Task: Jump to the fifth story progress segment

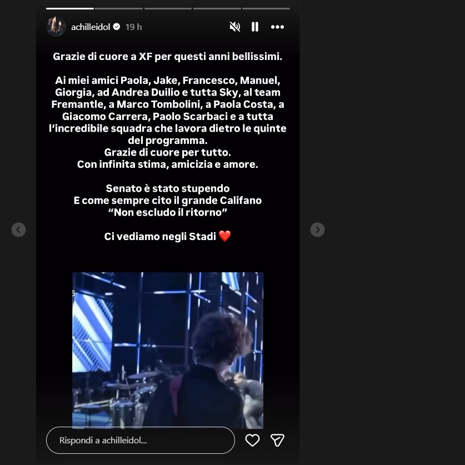Action: click(x=266, y=8)
